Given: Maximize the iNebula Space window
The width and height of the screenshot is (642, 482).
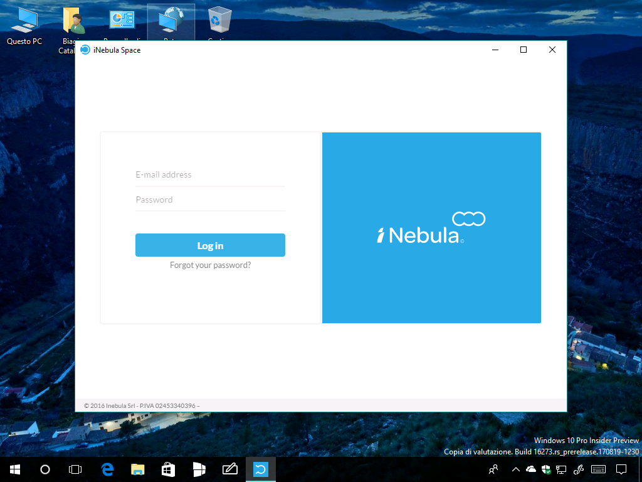Looking at the screenshot, I should (x=524, y=50).
